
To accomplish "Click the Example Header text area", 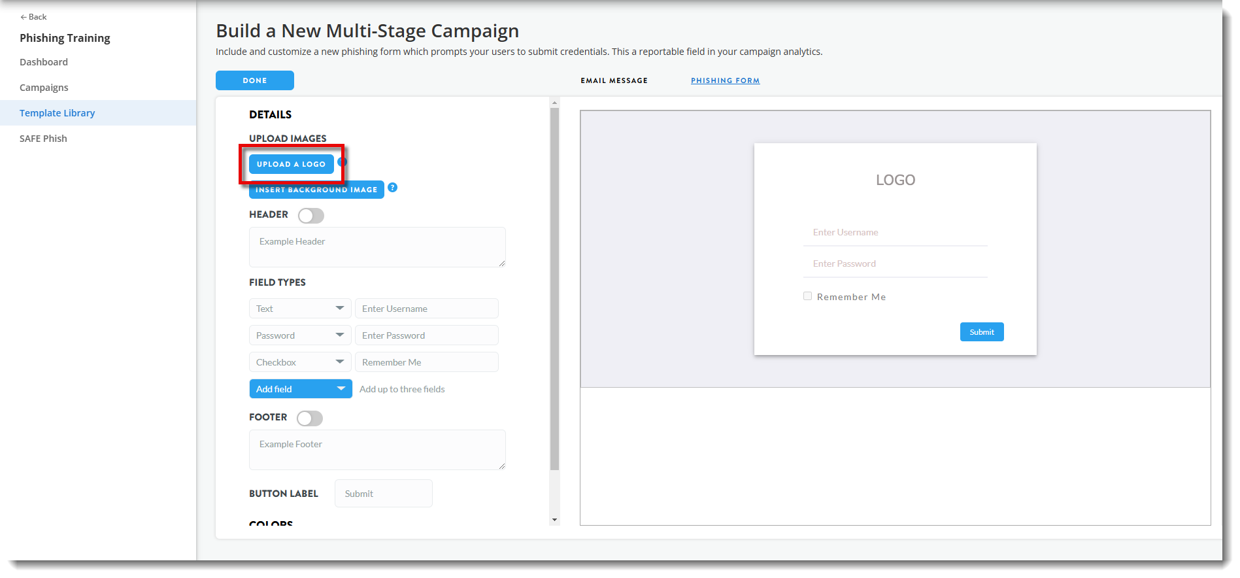I will (x=377, y=247).
